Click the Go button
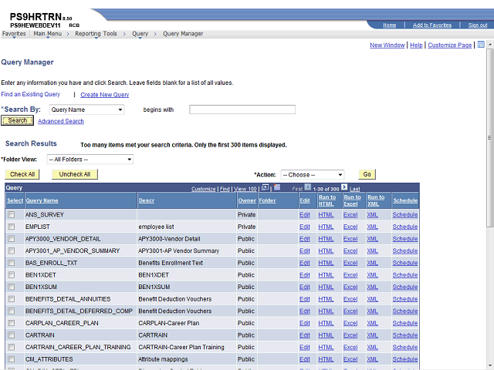This screenshot has width=494, height=370. (x=367, y=174)
